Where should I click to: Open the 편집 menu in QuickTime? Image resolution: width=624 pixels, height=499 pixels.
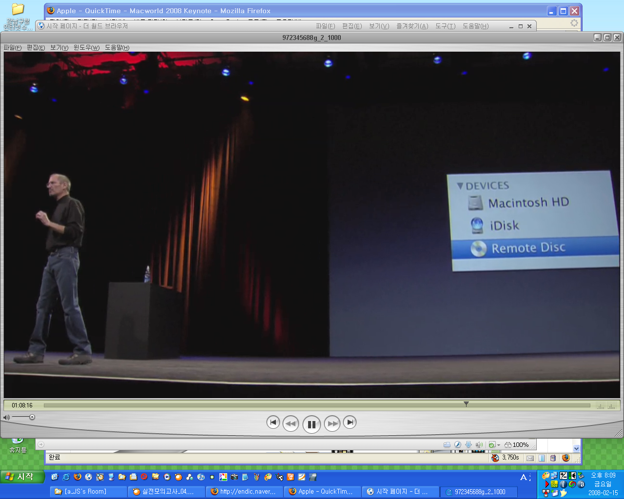[x=36, y=47]
